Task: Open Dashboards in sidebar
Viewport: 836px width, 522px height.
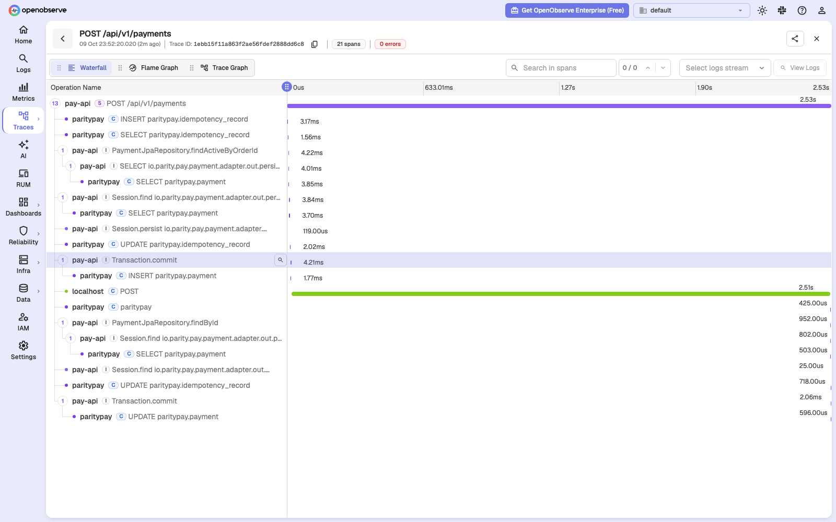Action: [23, 207]
